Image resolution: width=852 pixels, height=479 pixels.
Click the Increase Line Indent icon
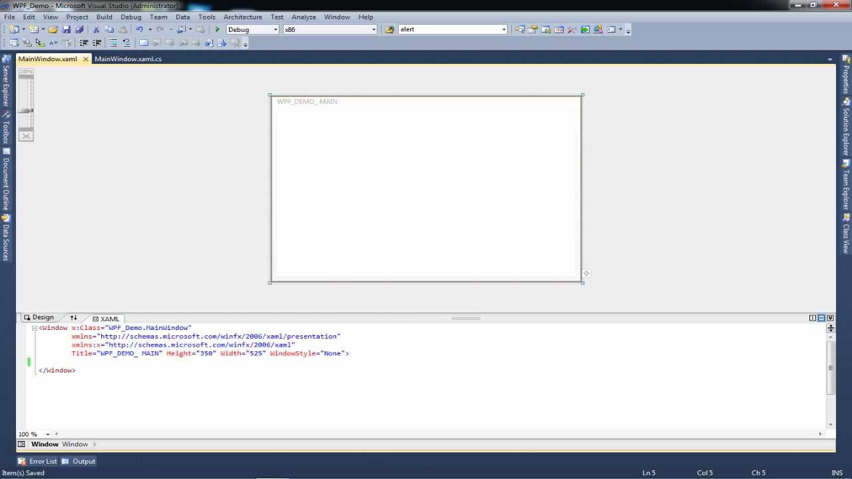coord(97,43)
